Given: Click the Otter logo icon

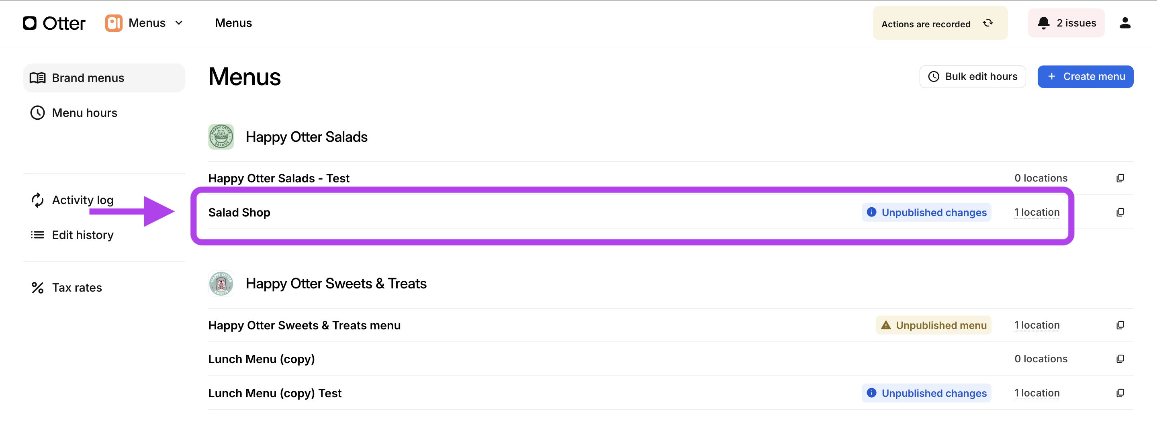Looking at the screenshot, I should pos(30,23).
